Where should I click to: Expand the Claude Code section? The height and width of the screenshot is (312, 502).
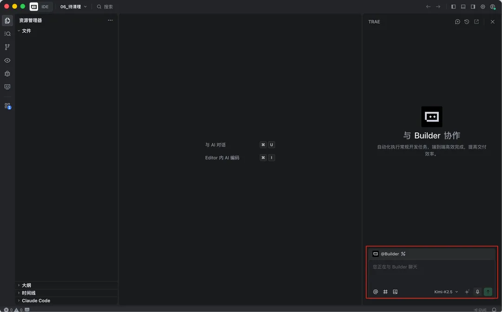click(x=66, y=300)
